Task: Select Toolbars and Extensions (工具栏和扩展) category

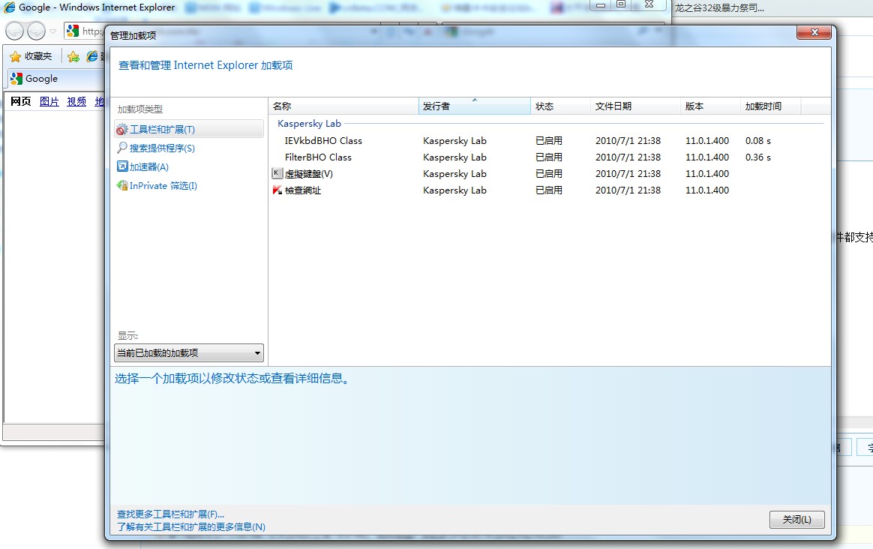Action: click(x=189, y=129)
